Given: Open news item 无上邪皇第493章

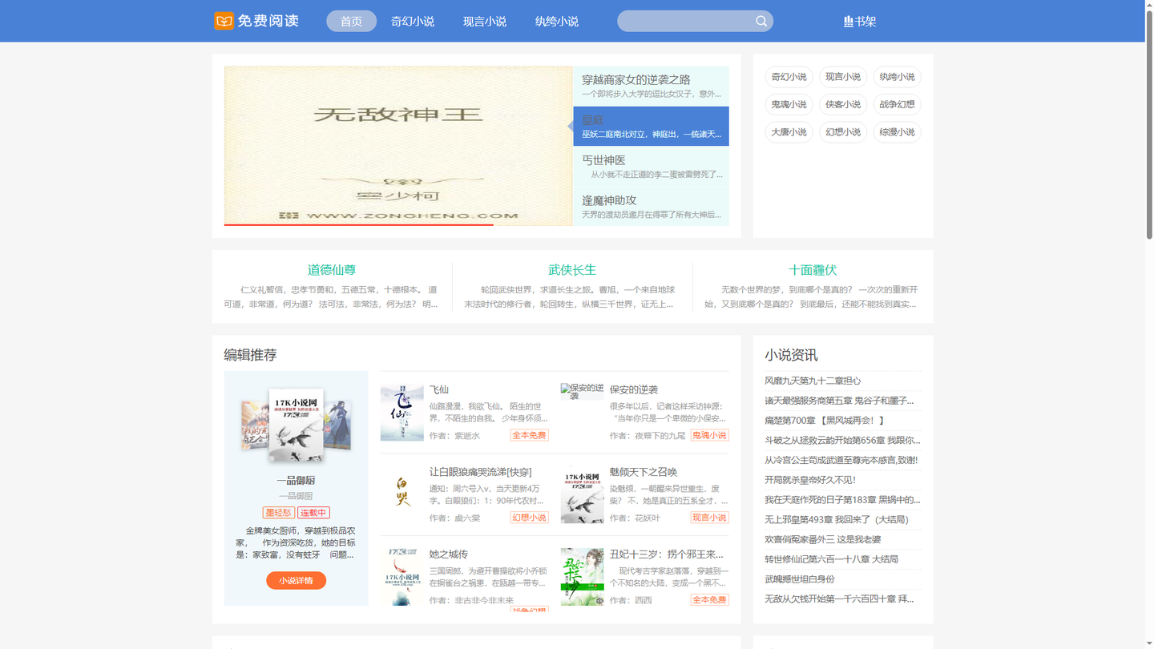Looking at the screenshot, I should pos(837,519).
